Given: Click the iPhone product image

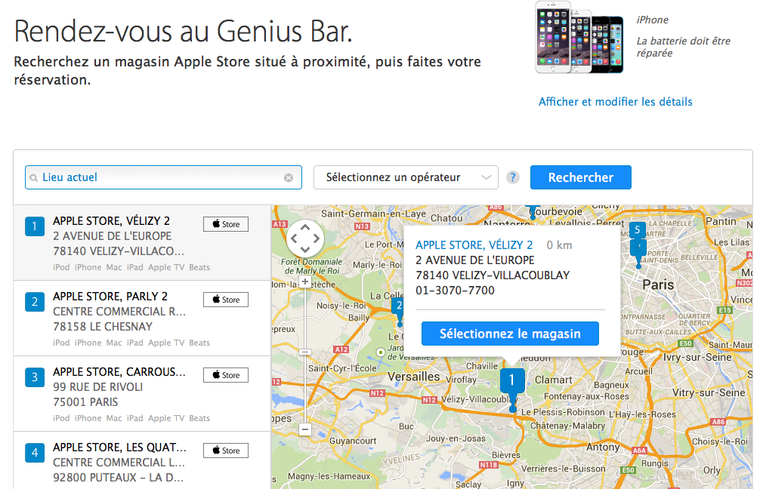Looking at the screenshot, I should (579, 38).
